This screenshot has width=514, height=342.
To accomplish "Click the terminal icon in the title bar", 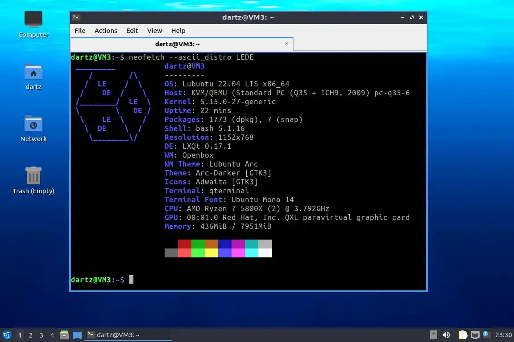I will click(76, 17).
